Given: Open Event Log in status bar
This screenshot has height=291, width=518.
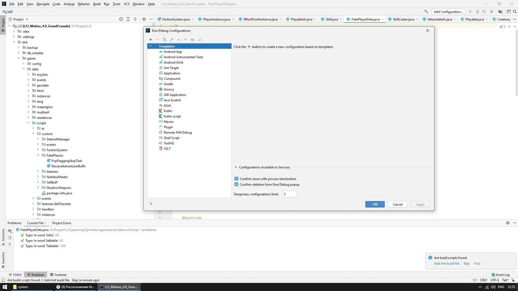Looking at the screenshot, I should [x=501, y=275].
